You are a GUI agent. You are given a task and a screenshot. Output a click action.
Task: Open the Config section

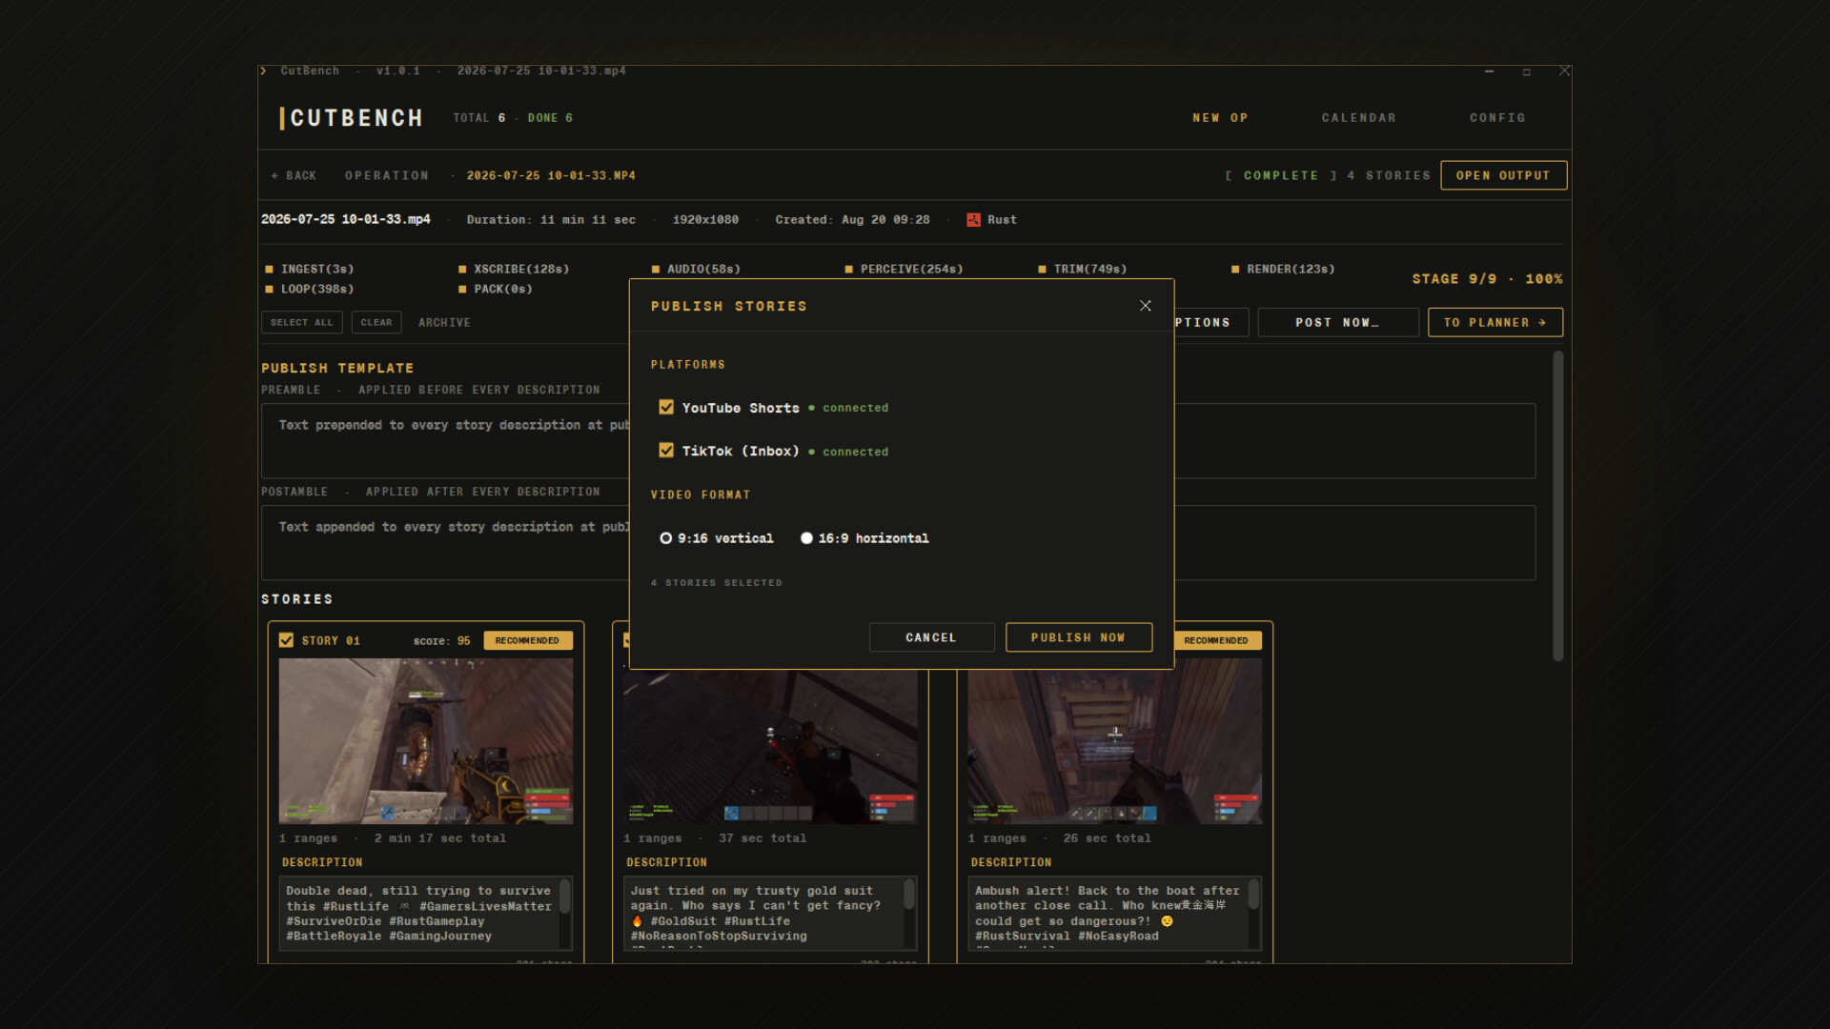pyautogui.click(x=1497, y=118)
